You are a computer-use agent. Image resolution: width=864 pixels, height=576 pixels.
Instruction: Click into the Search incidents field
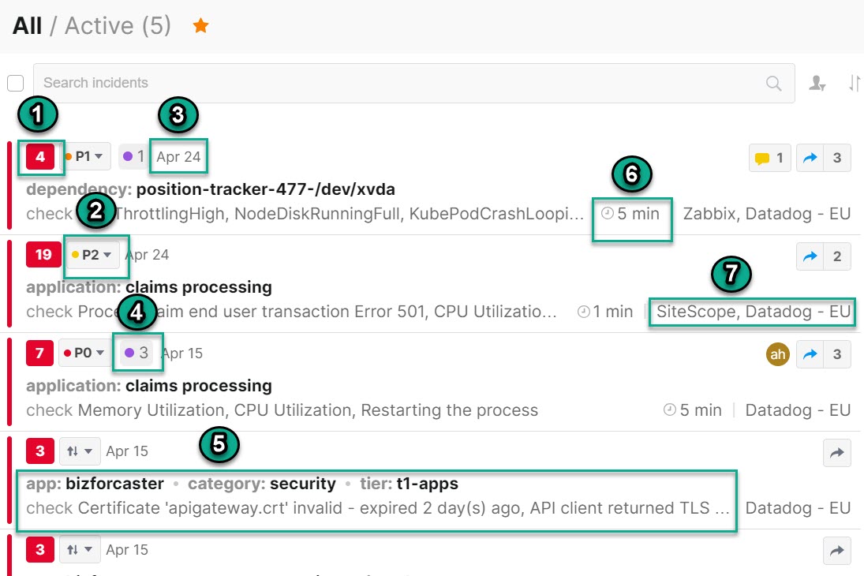point(395,83)
